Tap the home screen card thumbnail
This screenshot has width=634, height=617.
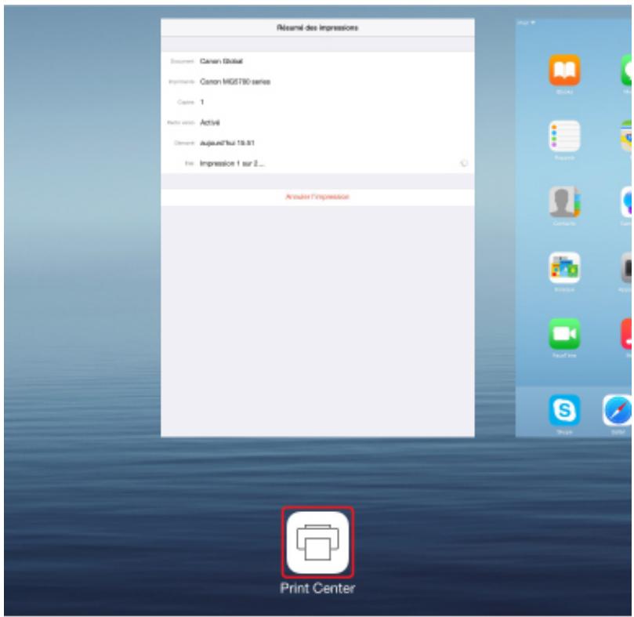[574, 228]
